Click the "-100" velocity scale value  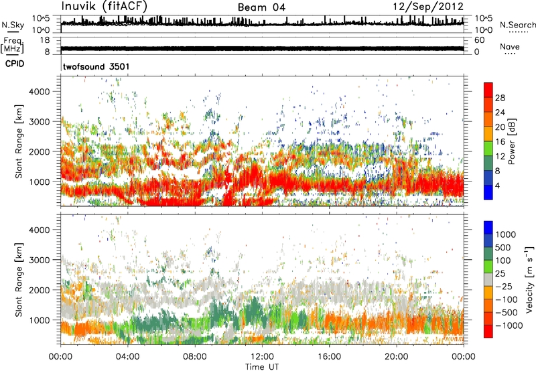[x=506, y=299]
